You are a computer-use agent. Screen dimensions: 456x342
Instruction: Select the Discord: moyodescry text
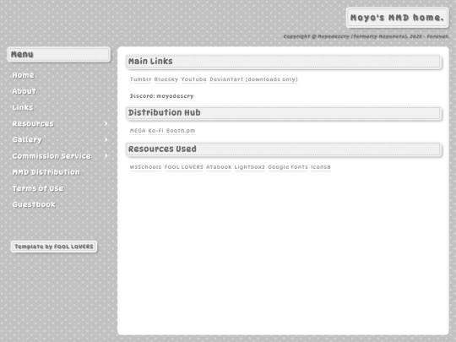(161, 96)
